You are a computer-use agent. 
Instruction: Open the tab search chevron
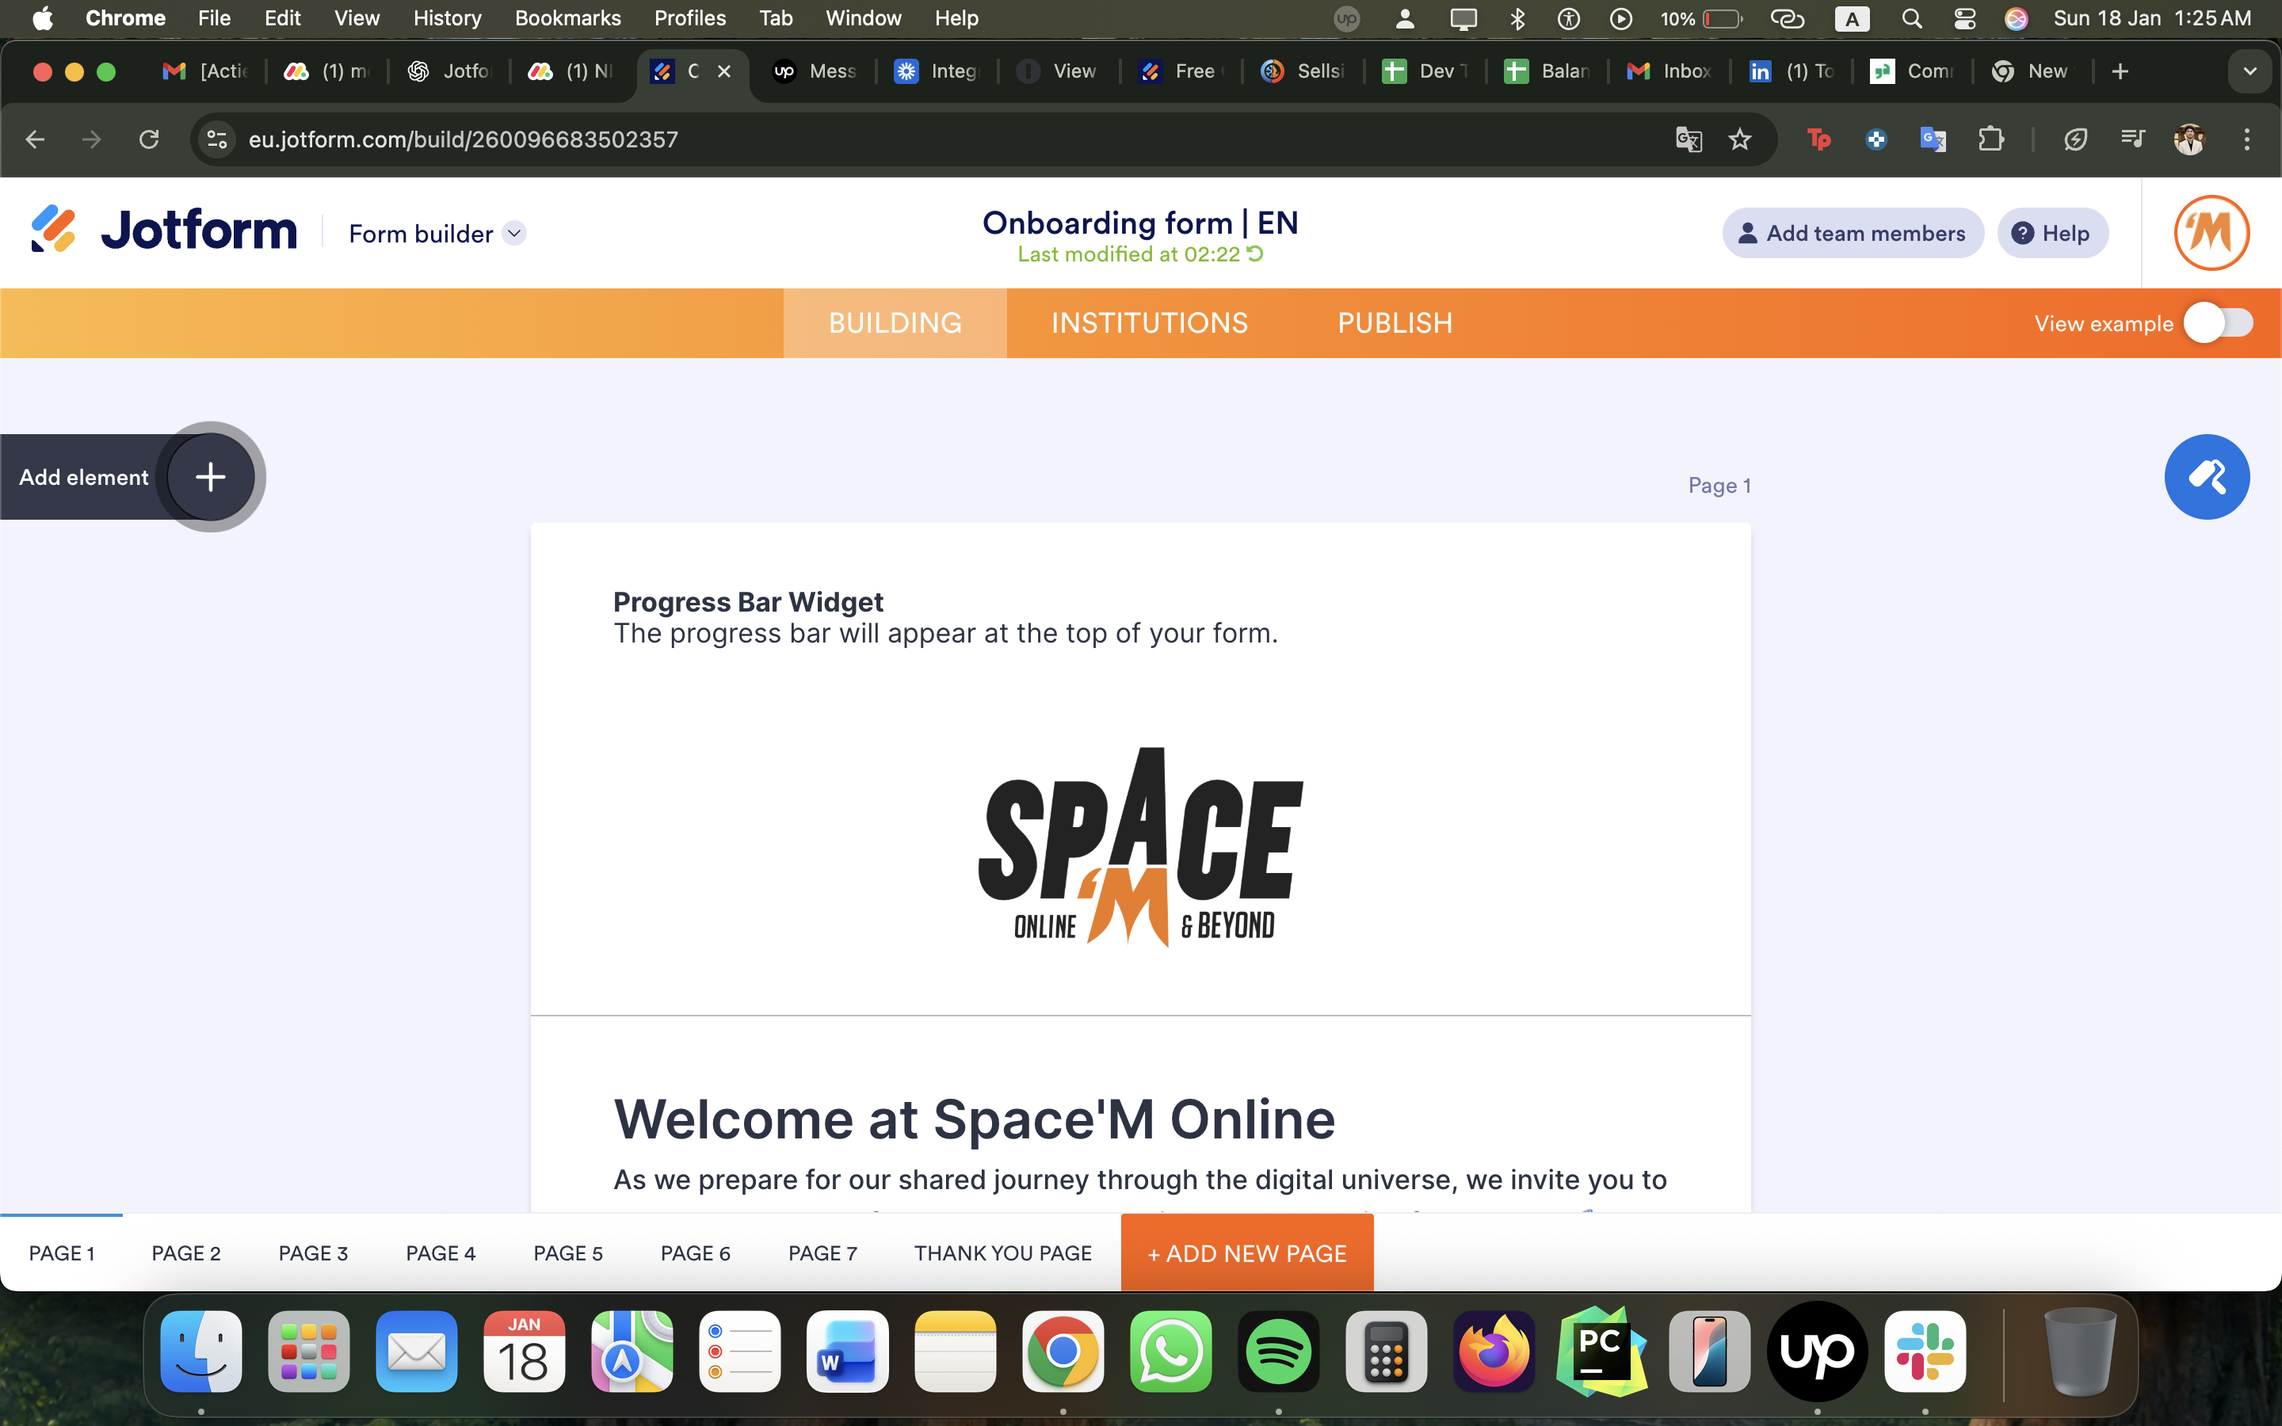coord(2250,71)
